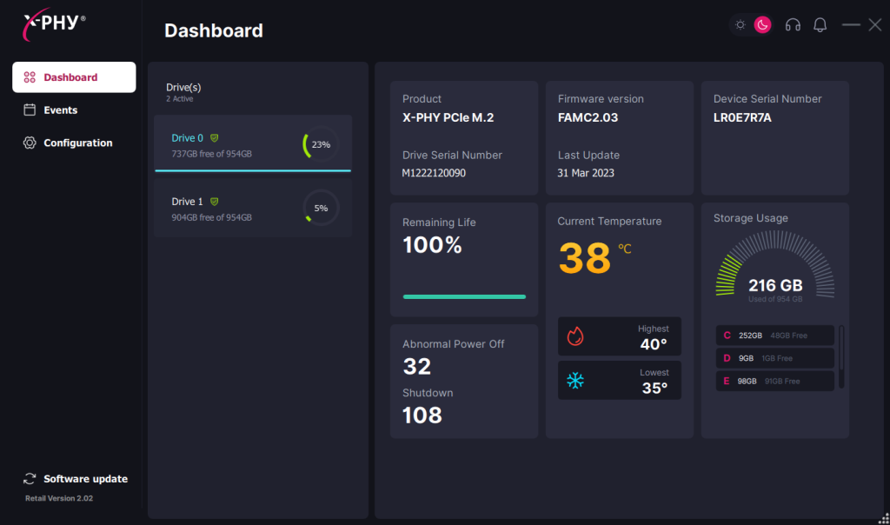Click the snowflake lowest temperature icon
The image size is (890, 525).
[x=575, y=381]
